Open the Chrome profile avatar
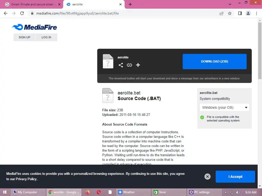Screen dimensions: 262x196 click(248, 13)
